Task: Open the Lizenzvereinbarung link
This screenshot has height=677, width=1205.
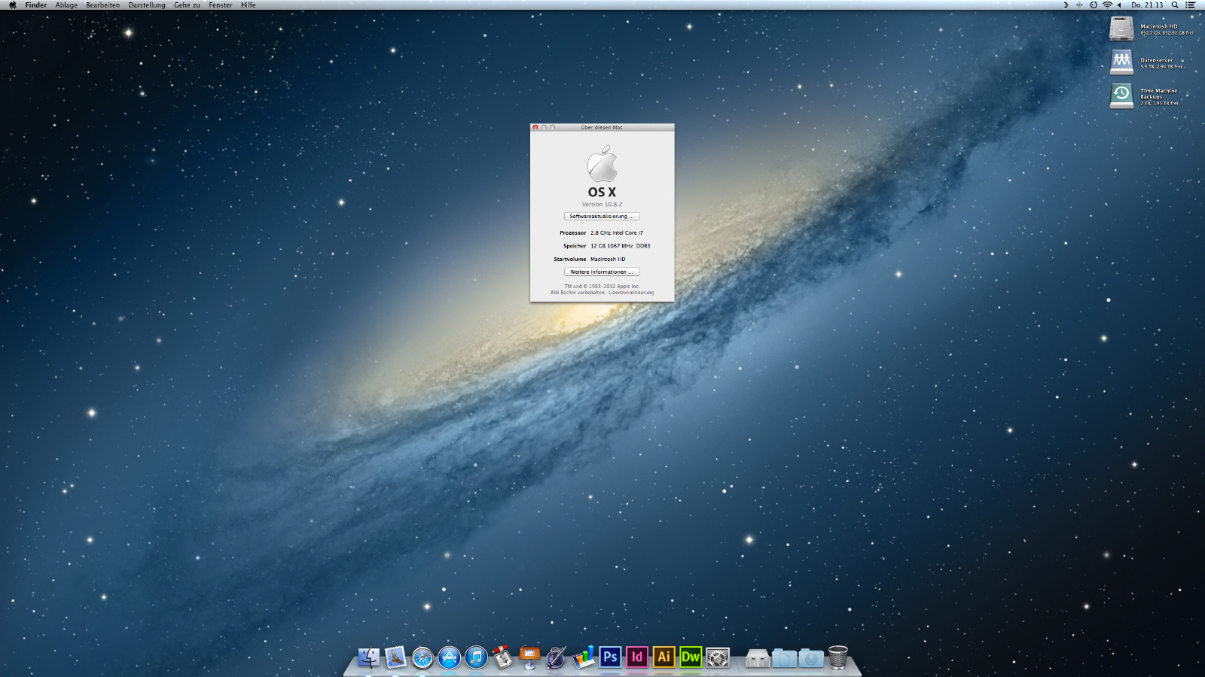Action: pyautogui.click(x=631, y=293)
